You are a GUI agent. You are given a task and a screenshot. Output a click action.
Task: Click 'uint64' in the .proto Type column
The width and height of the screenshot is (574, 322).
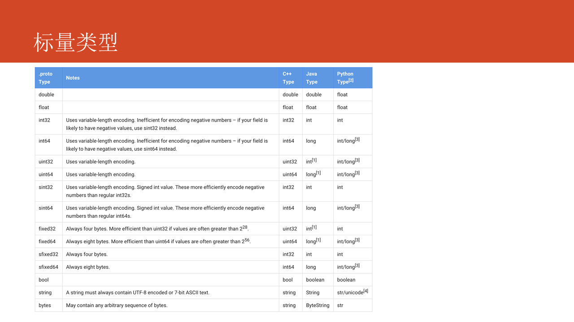click(x=46, y=174)
